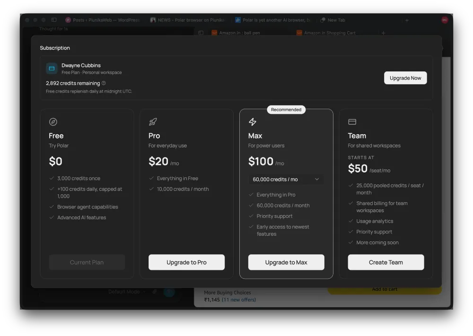Click the Create Team button
The image size is (473, 336).
tap(386, 262)
